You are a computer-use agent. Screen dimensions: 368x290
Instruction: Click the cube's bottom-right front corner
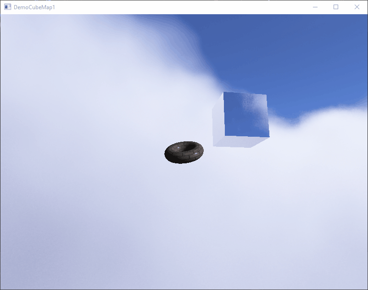pyautogui.click(x=269, y=137)
